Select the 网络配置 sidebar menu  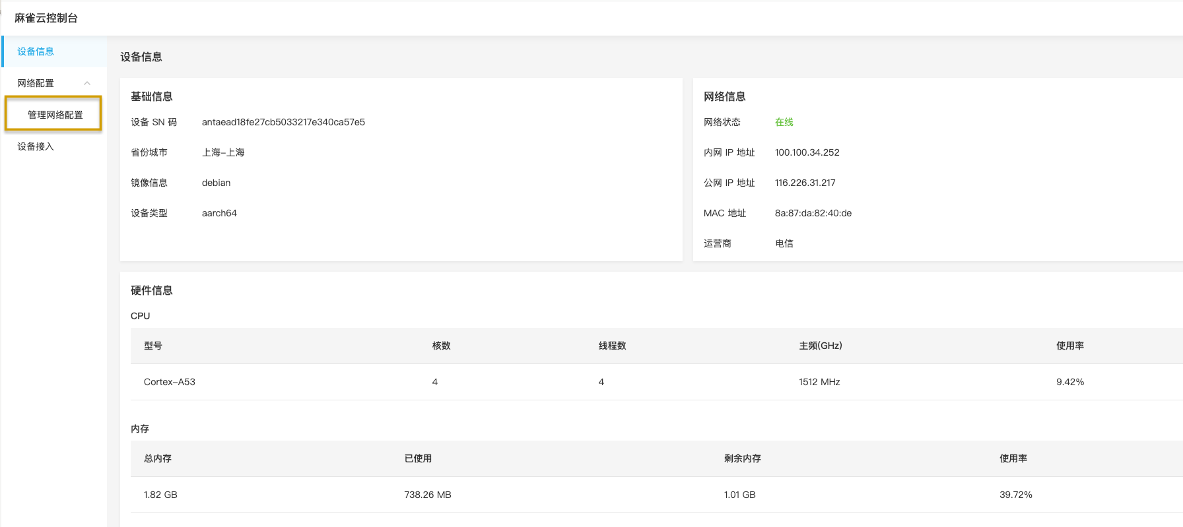54,83
